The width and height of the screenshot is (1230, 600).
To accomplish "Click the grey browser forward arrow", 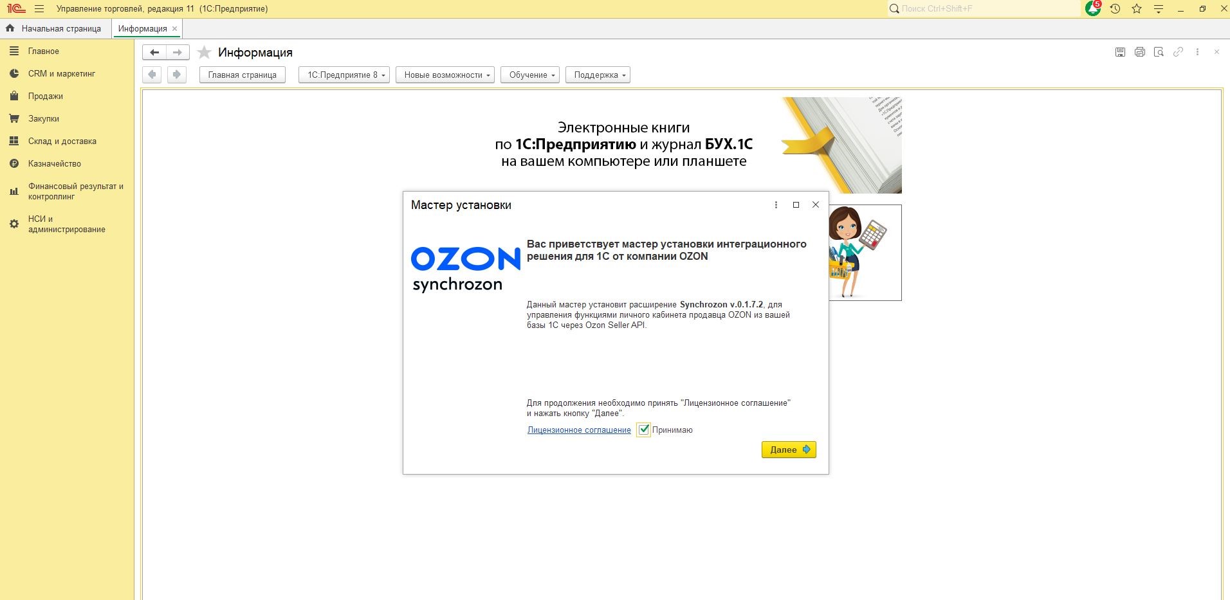I will pyautogui.click(x=176, y=75).
